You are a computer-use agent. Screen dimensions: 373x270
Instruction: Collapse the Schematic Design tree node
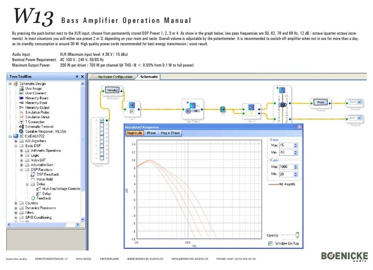pos(10,84)
